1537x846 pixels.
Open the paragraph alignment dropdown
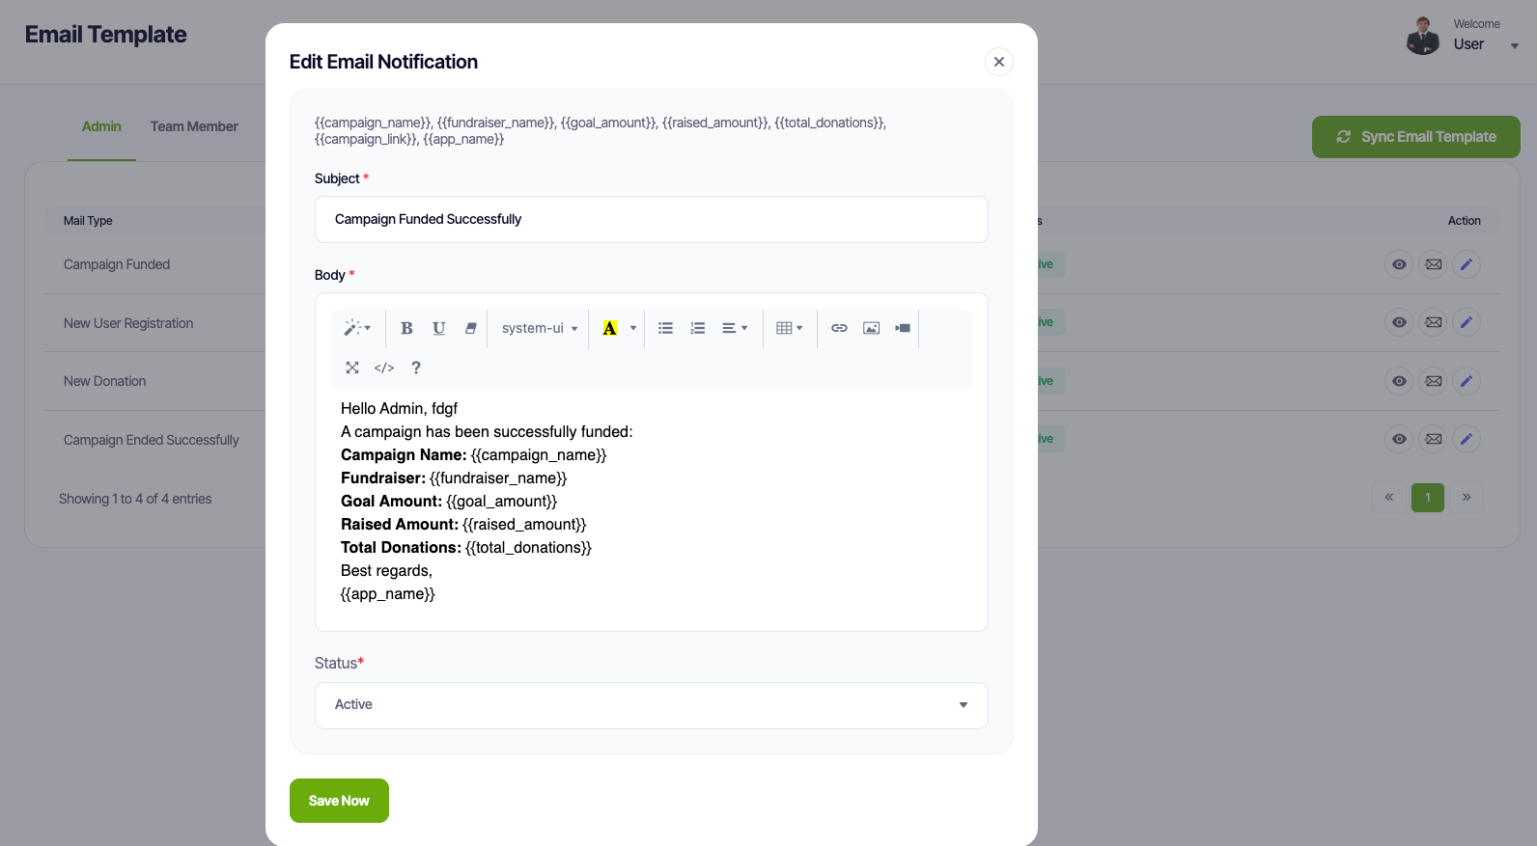pos(735,328)
